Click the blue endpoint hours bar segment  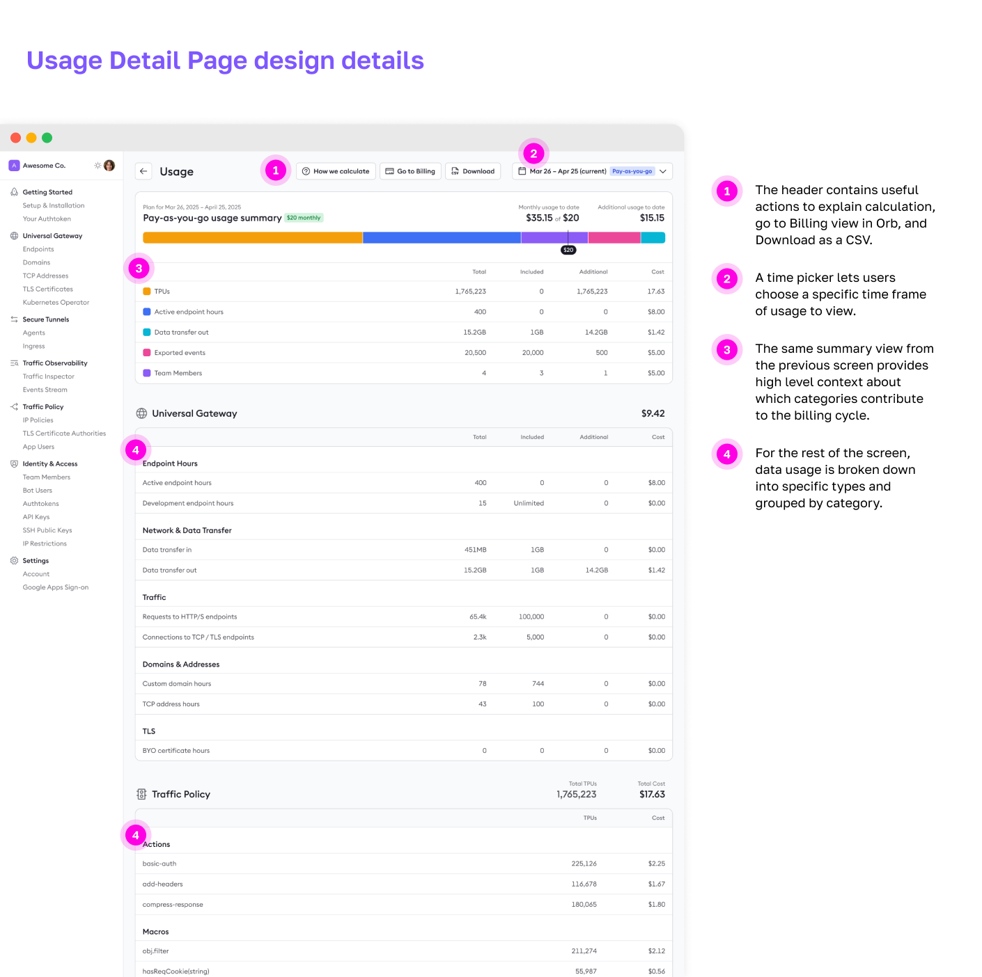(x=442, y=237)
